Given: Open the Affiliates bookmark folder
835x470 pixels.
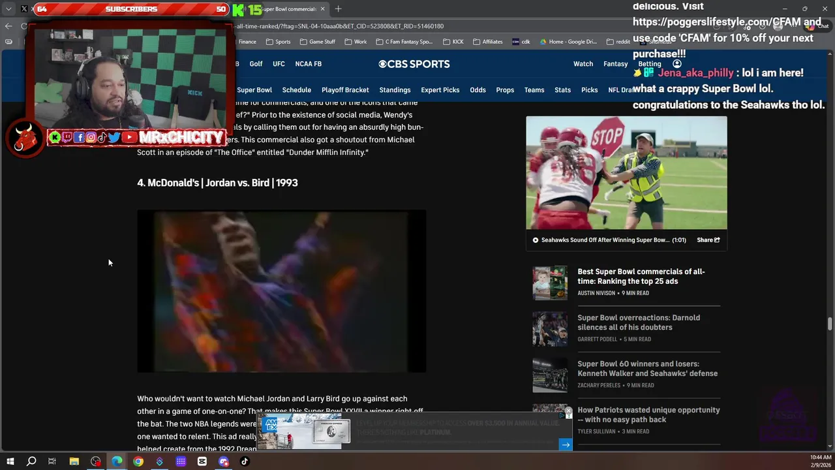Looking at the screenshot, I should (488, 42).
